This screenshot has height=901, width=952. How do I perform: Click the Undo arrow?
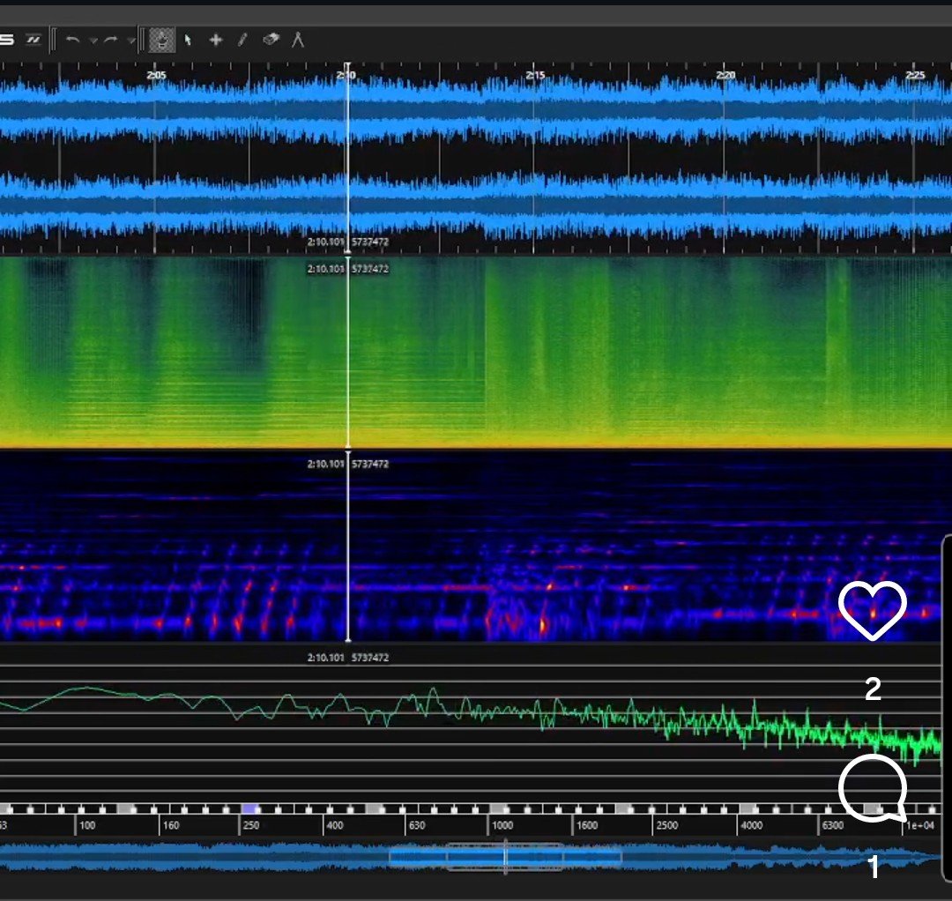coord(73,40)
